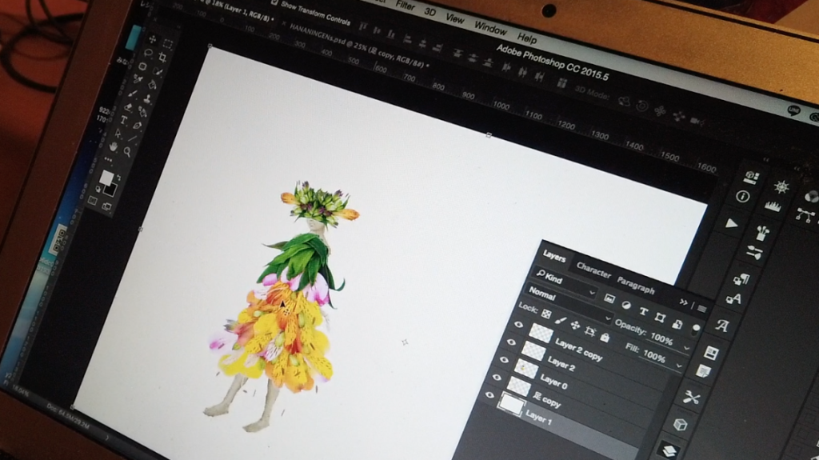Open the Character Styles panel icon

[733, 299]
